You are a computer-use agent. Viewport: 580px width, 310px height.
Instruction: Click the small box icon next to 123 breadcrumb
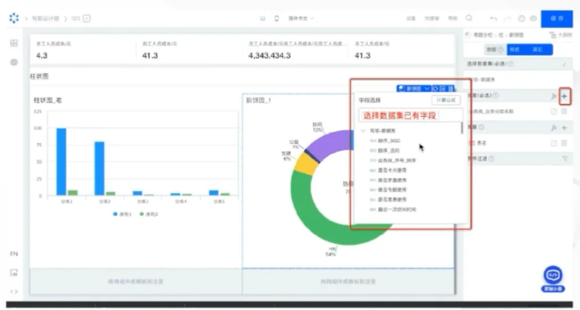point(86,18)
